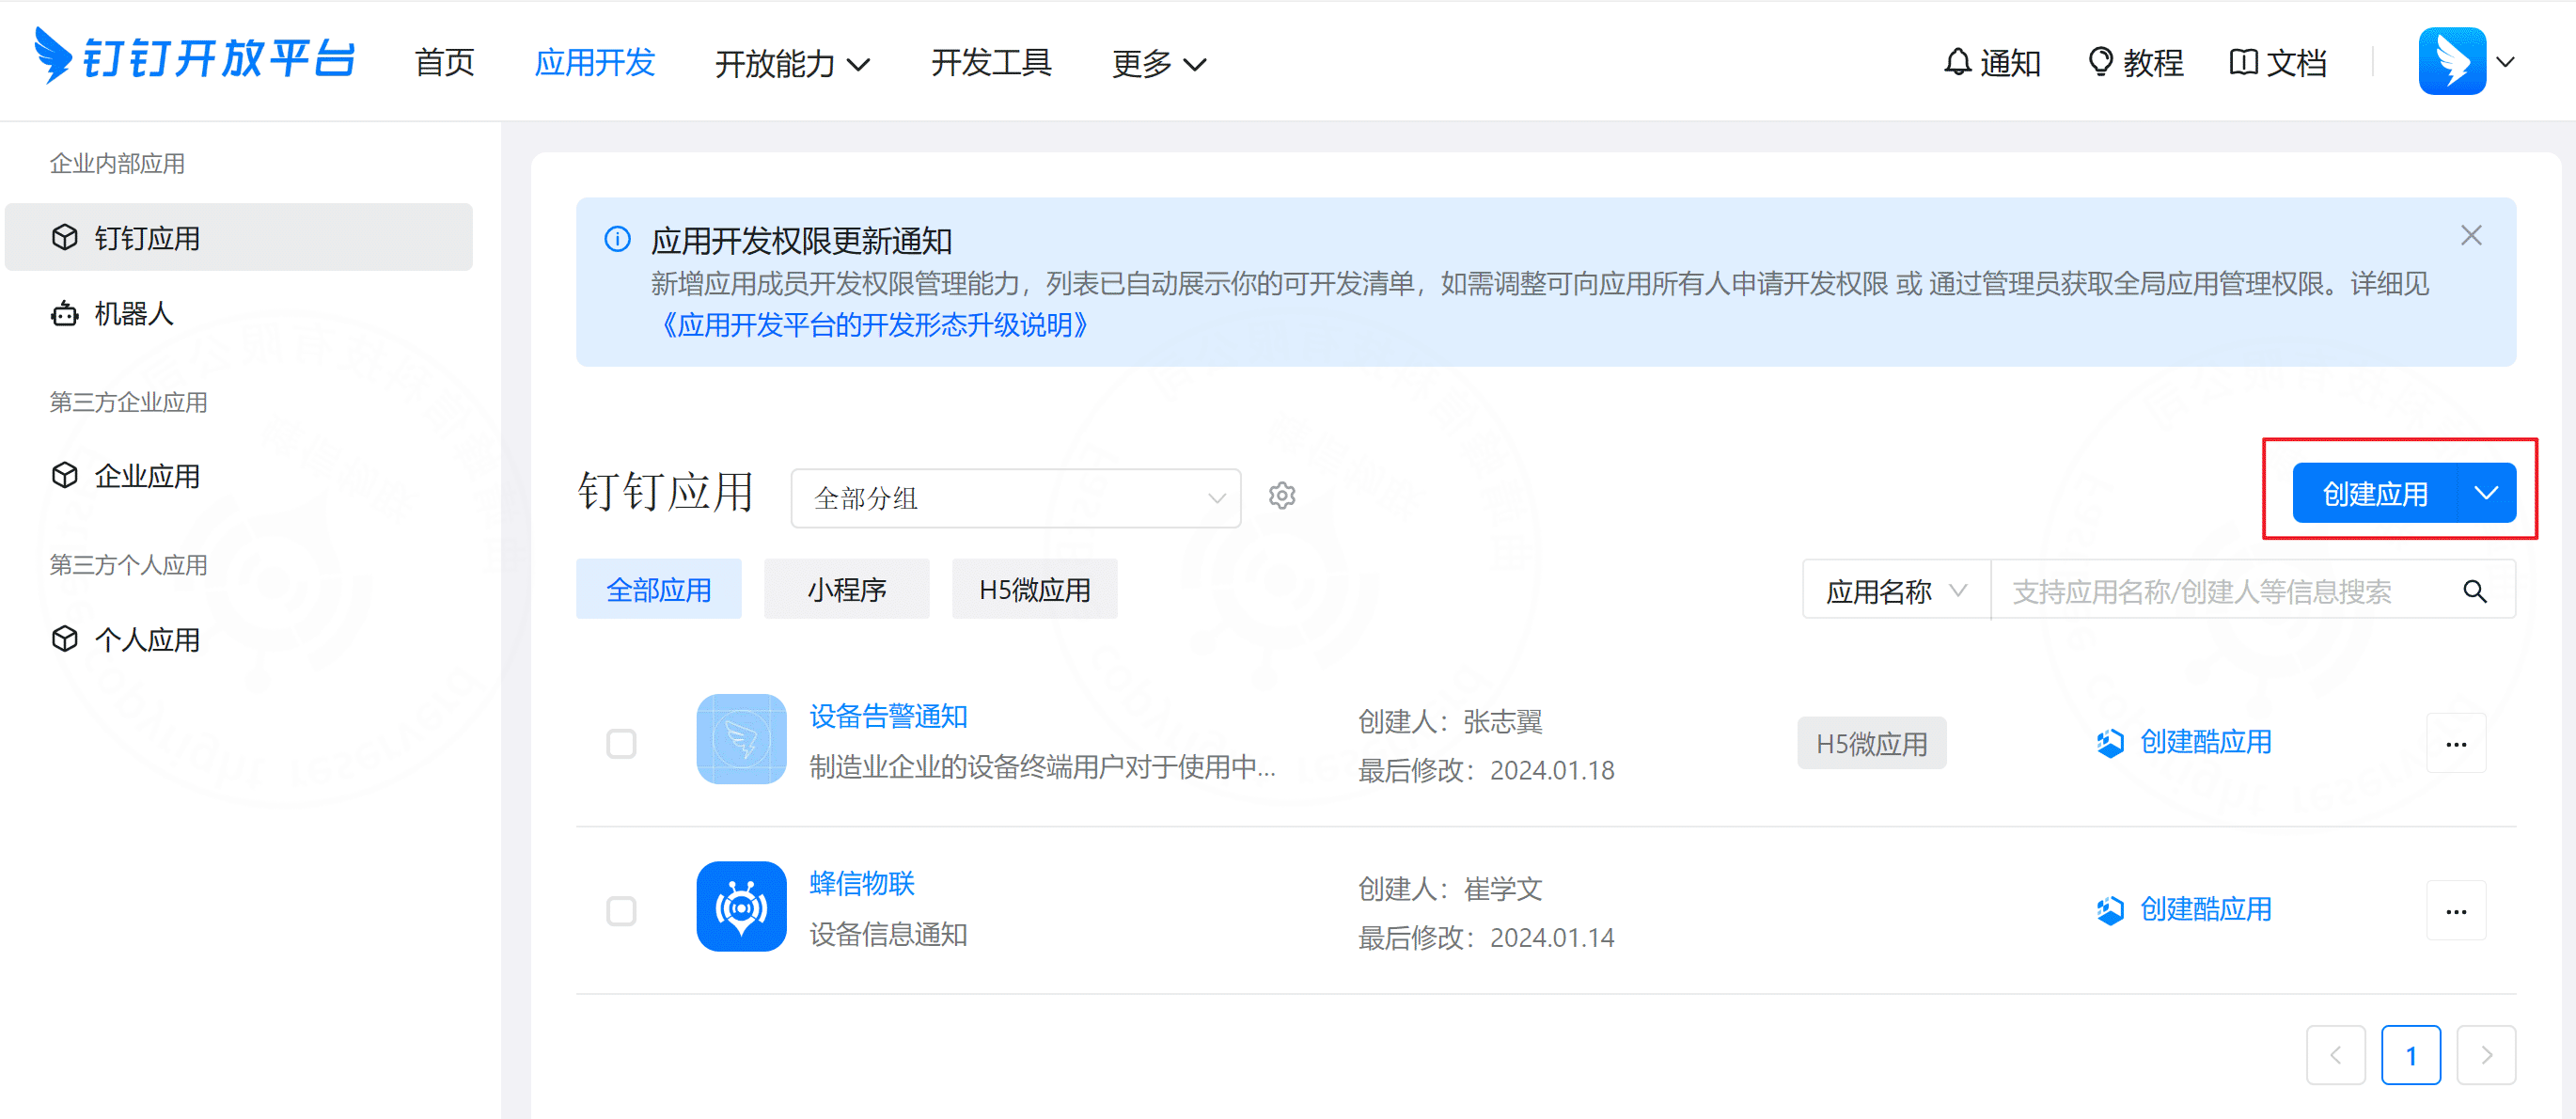Select the 蜂信物联 checkbox

point(621,910)
